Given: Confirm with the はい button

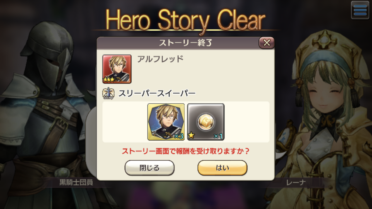Looking at the screenshot, I should (222, 168).
